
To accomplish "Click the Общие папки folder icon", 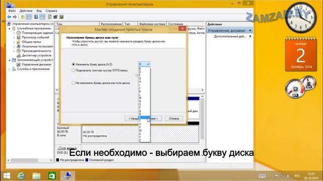I will click(x=19, y=42).
